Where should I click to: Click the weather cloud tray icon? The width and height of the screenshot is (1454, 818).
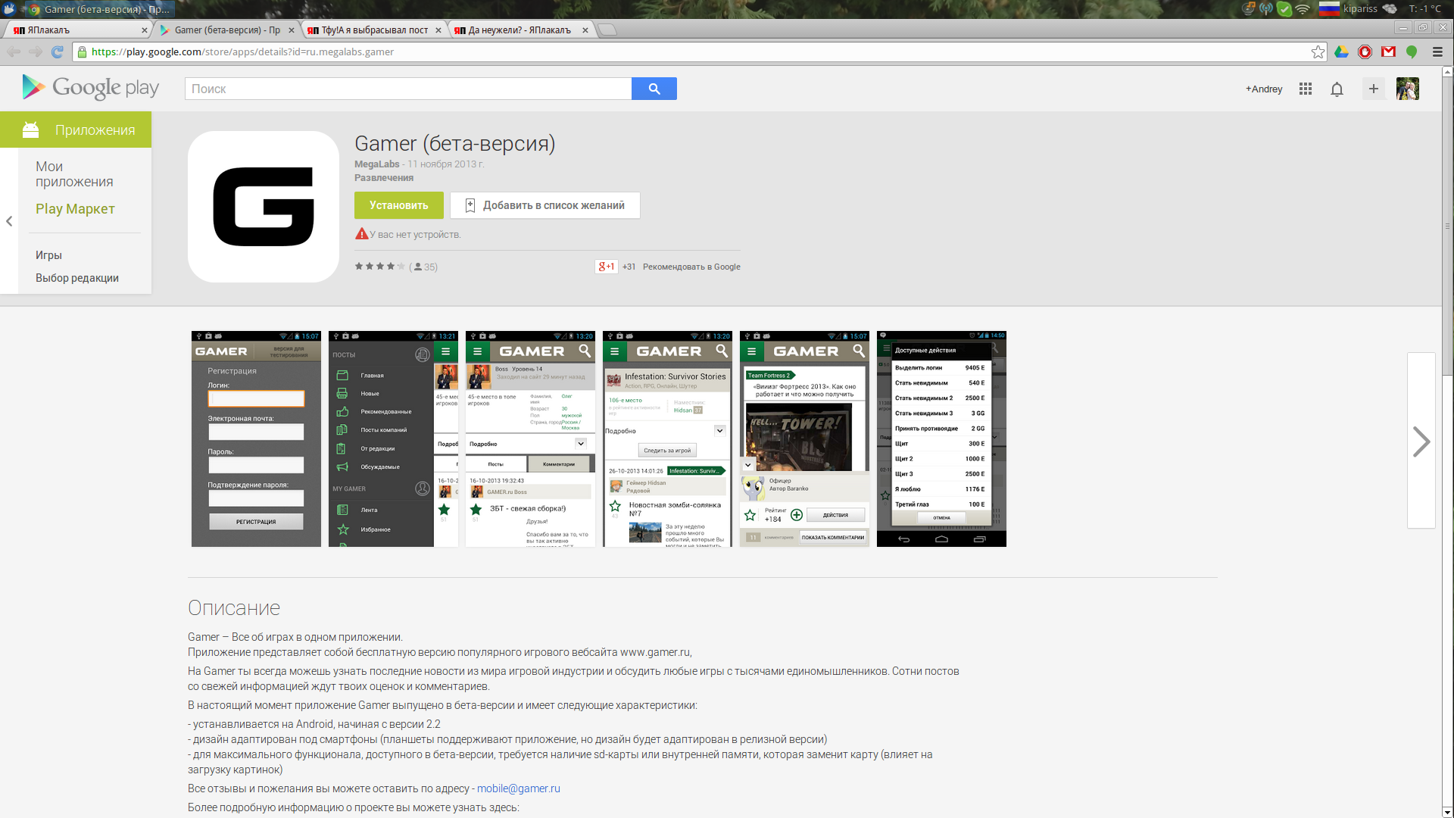point(1390,9)
